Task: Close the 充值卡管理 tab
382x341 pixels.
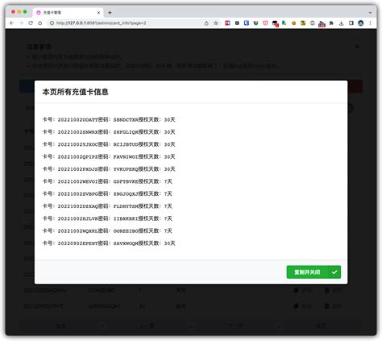Action: 98,12
